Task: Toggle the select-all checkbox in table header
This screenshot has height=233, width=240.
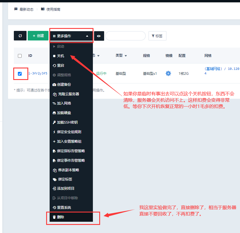Action: 20,56
